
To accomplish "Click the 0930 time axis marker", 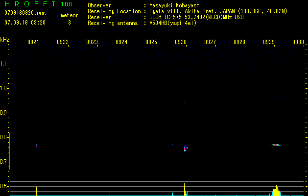I will click(x=298, y=42).
